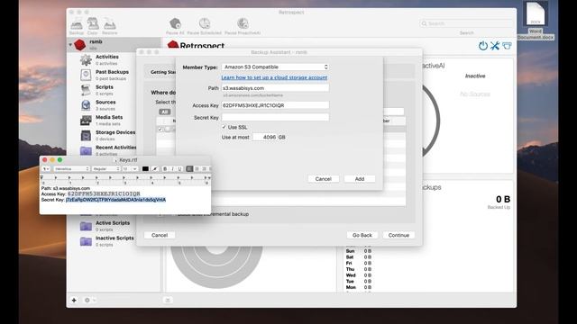The height and width of the screenshot is (324, 577).
Task: Click the Copy toolbar icon in Retrospect
Action: click(93, 24)
